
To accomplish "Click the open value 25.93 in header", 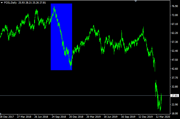I will (x=21, y=3).
